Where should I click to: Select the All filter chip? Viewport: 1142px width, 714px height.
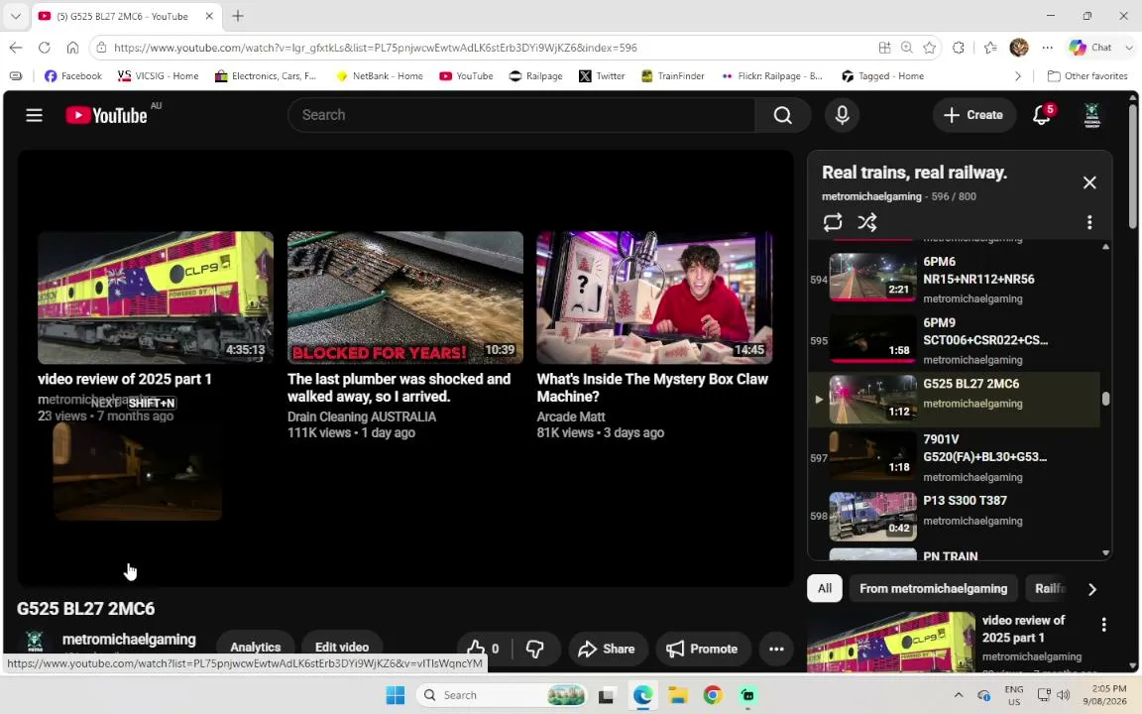[x=825, y=589]
